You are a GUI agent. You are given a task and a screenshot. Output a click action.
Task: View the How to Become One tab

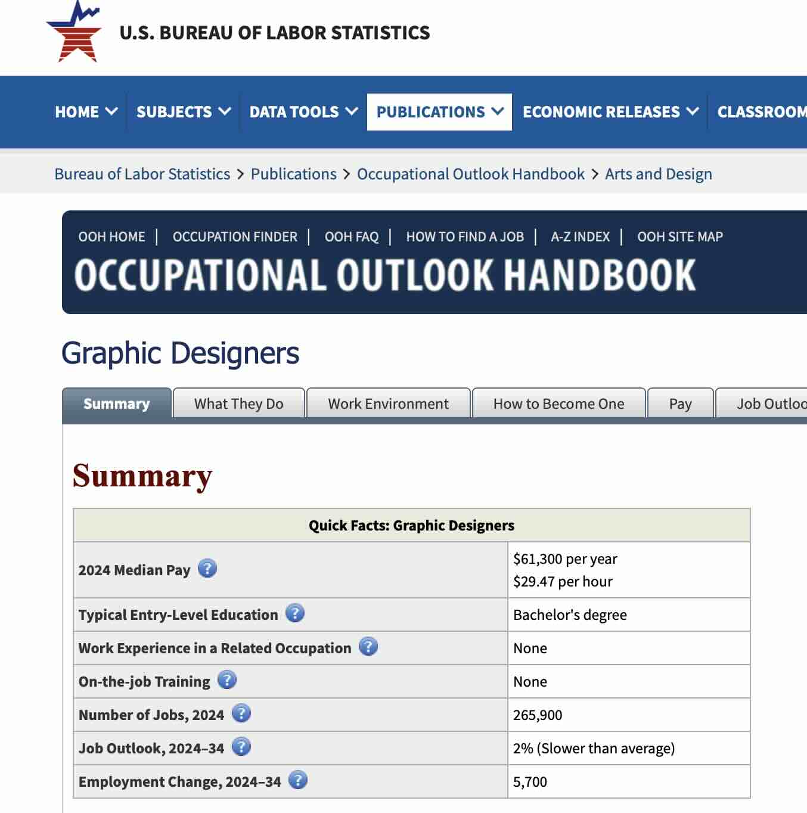tap(558, 404)
